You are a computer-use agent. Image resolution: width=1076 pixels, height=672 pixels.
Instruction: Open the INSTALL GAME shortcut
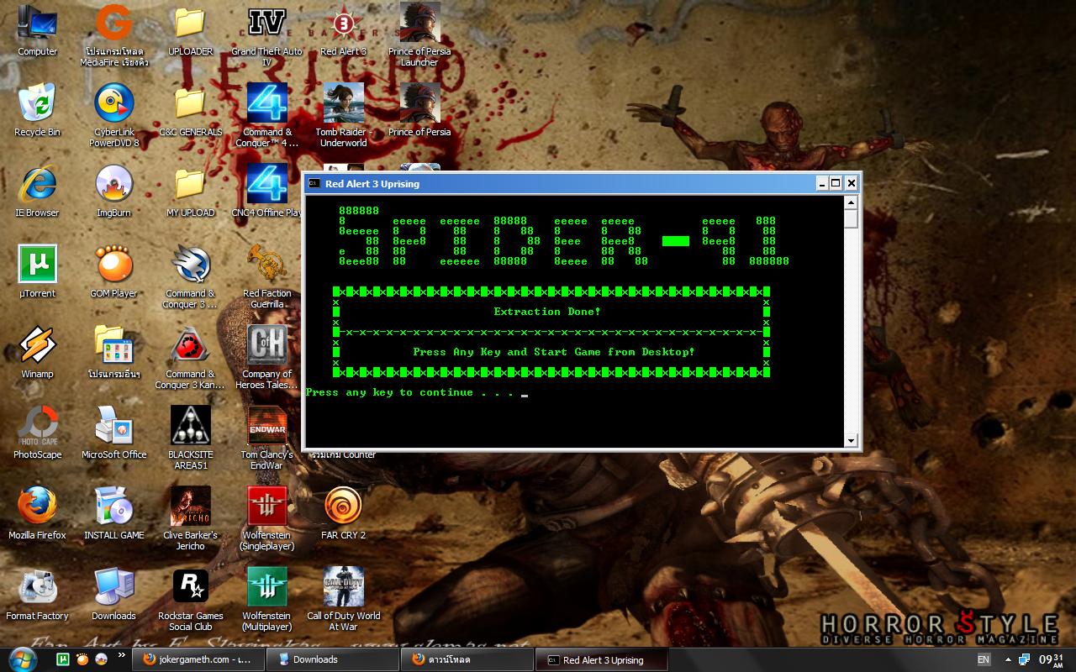click(x=114, y=513)
